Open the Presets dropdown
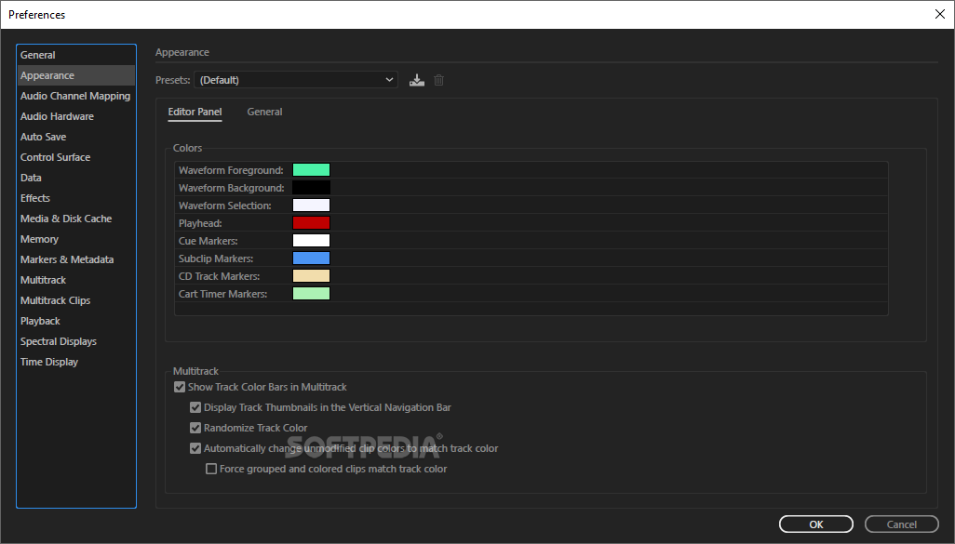The image size is (955, 544). (x=296, y=80)
